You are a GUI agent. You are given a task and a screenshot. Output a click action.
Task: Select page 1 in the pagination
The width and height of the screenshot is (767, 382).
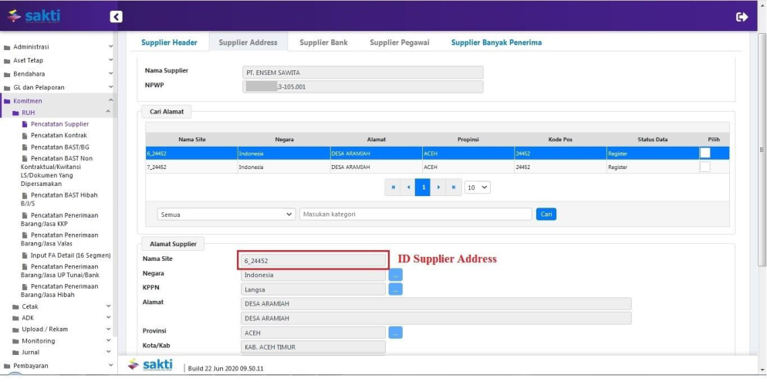pos(423,188)
